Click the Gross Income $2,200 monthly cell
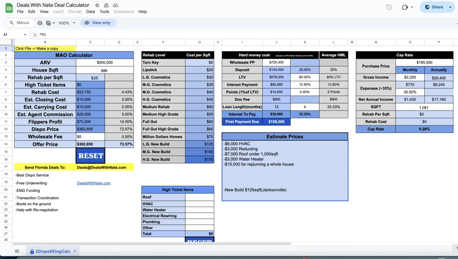Image resolution: width=458 pixels, height=259 pixels. coord(410,77)
